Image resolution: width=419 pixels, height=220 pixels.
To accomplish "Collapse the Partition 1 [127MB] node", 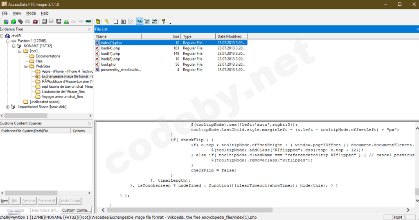I will tap(8, 41).
